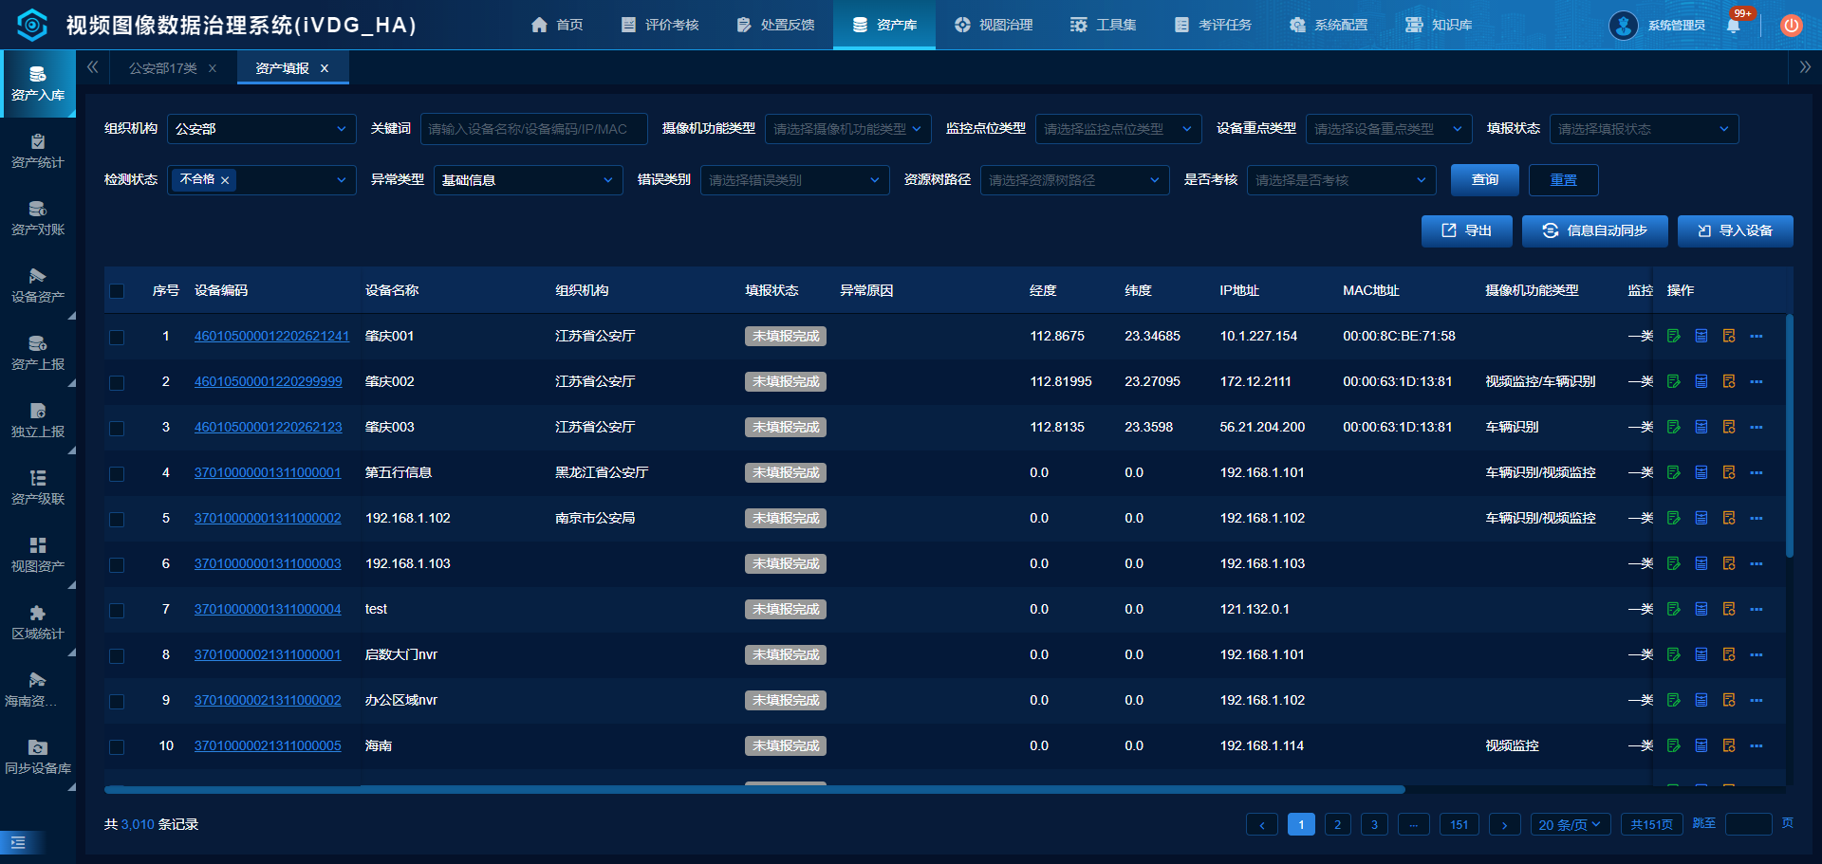Open 同步设备库 in the left sidebar
Screen dimensions: 1822x864
[x=38, y=758]
